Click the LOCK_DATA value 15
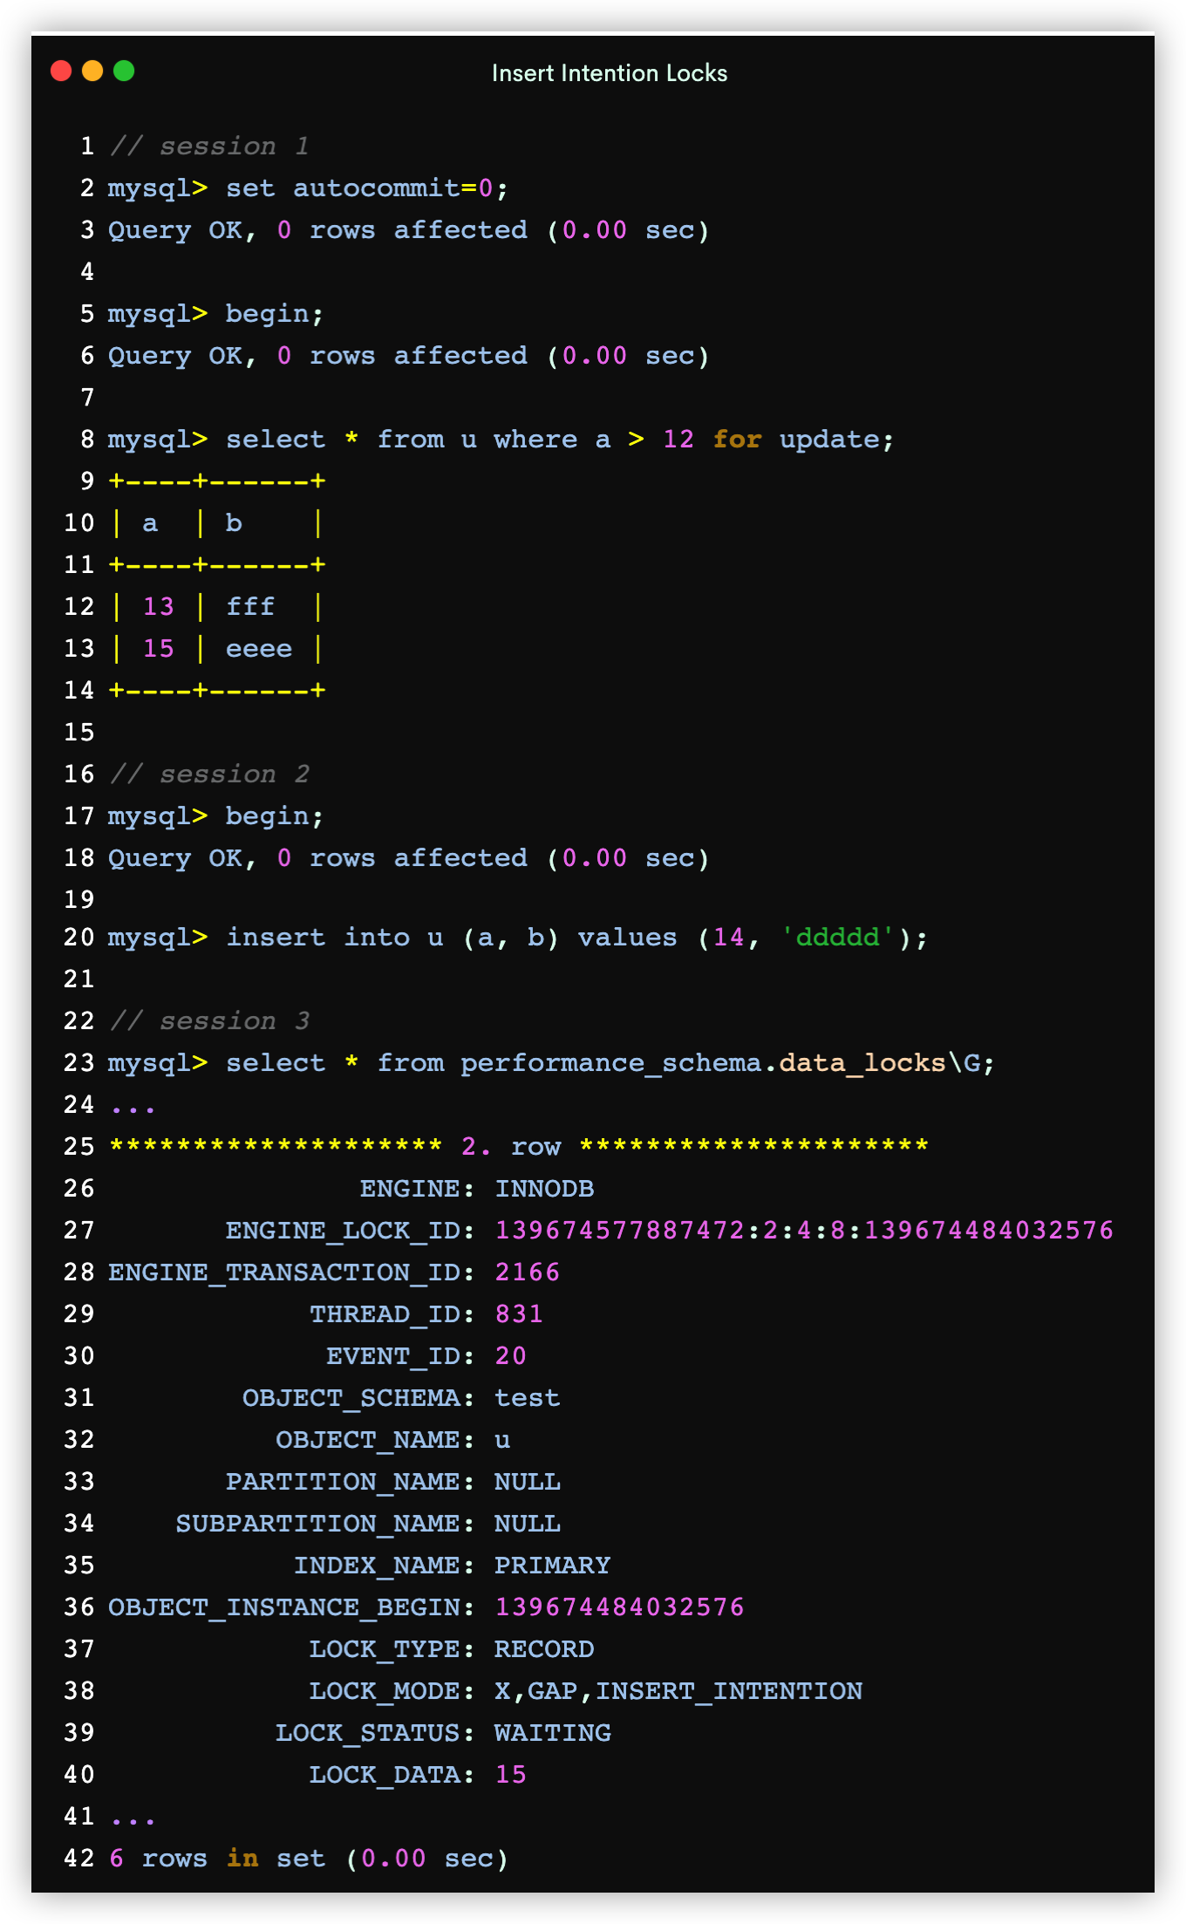This screenshot has width=1186, height=1924. coord(511,1774)
